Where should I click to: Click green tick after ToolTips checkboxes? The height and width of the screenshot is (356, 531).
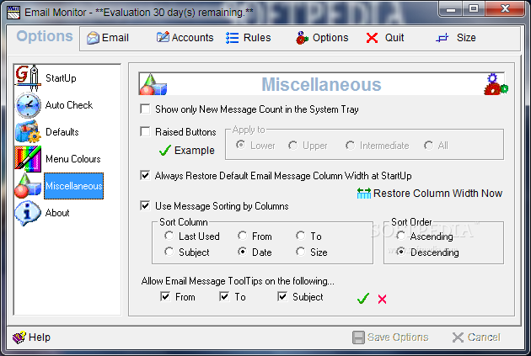[363, 299]
